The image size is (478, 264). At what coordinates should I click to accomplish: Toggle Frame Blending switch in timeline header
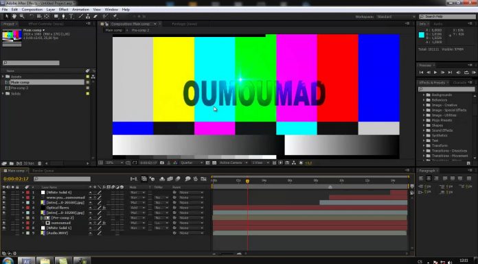pos(170,179)
